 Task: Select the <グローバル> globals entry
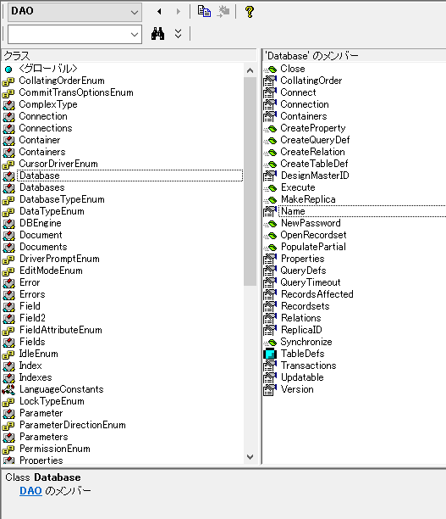(x=48, y=69)
